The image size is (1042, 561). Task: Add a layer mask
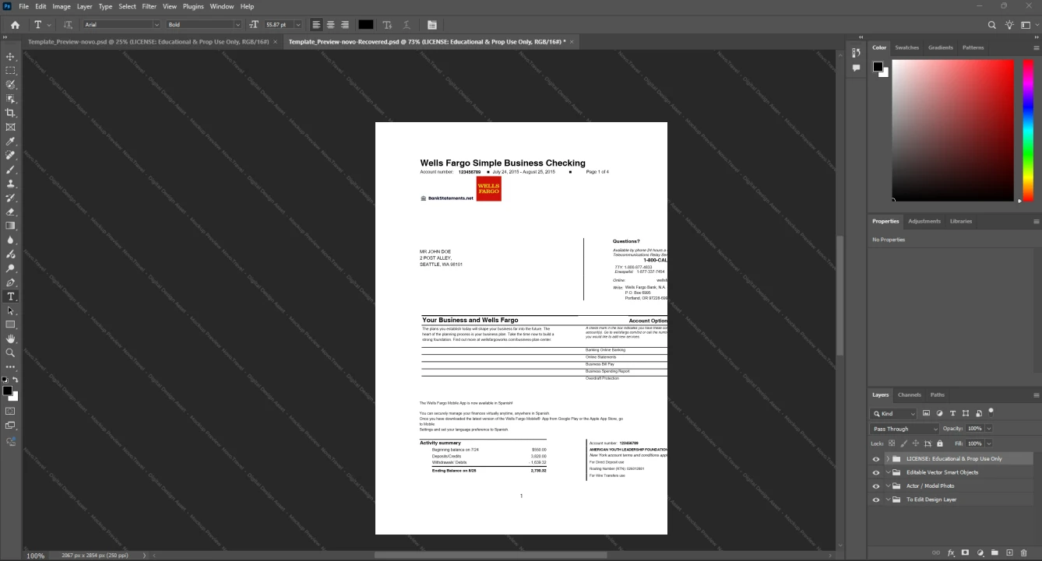point(965,552)
